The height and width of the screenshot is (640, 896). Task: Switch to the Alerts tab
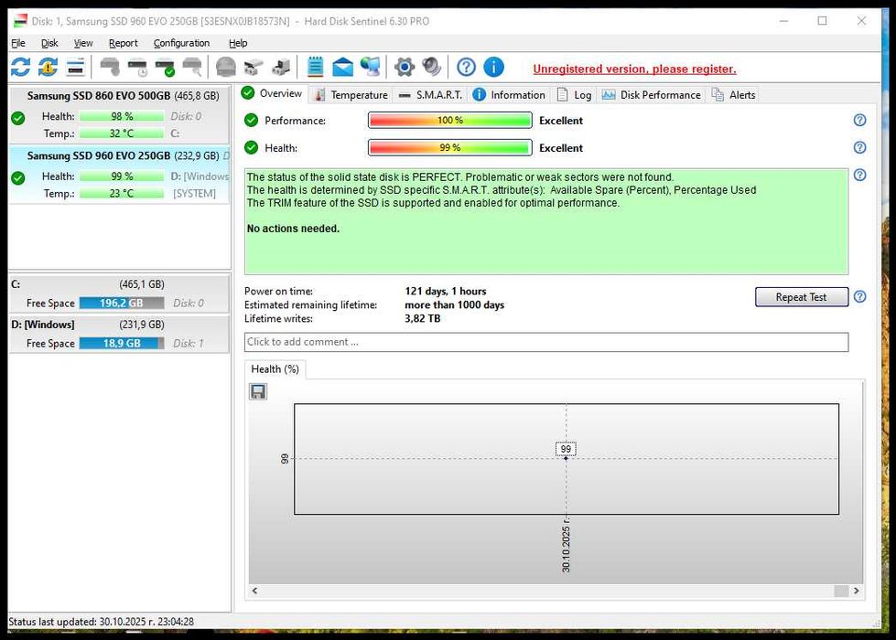734,95
